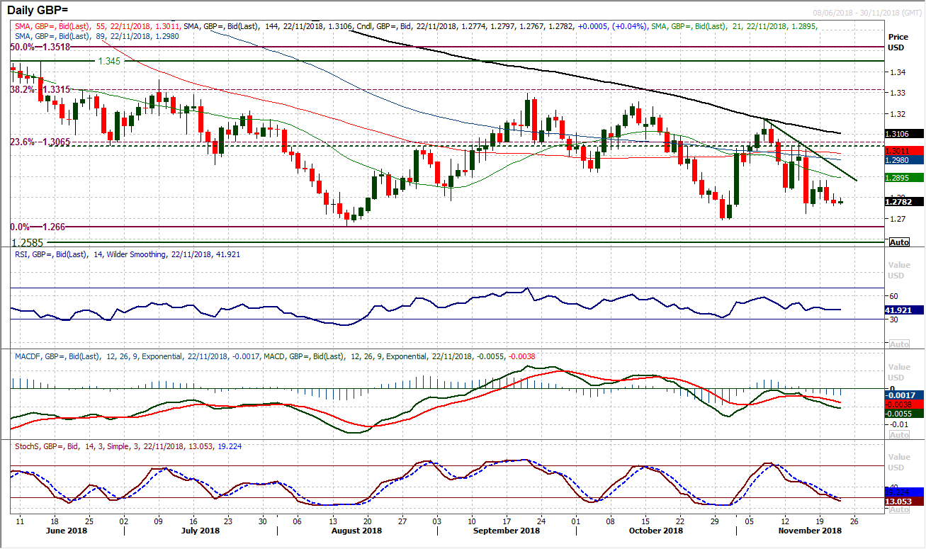Click the blue 1.2980 SMA price tag
Viewport: 926px width, 549px height.
(x=904, y=160)
